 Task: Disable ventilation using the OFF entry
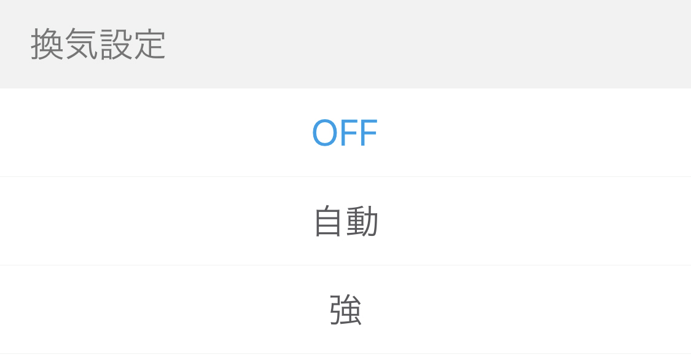(x=345, y=133)
